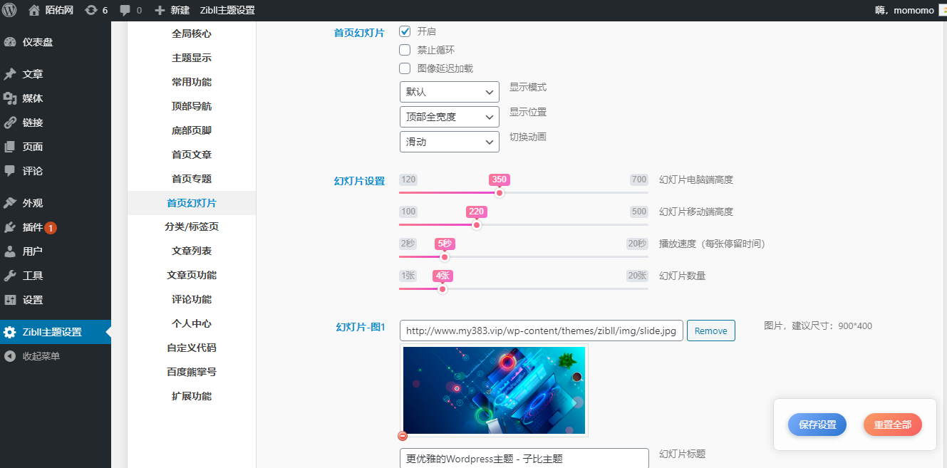The width and height of the screenshot is (947, 468).
Task: Click the WordPress logo in admin bar
Action: 10,10
